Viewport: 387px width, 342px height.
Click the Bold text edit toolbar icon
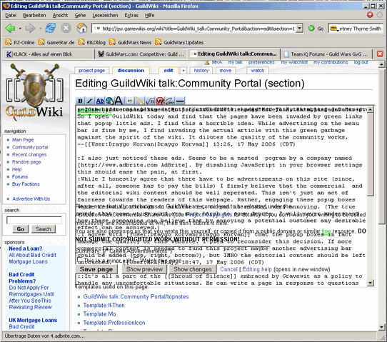click(80, 101)
